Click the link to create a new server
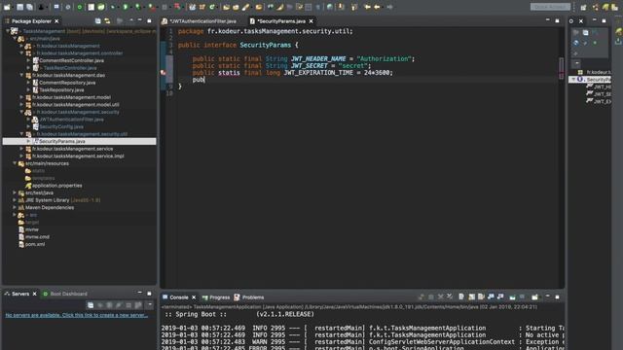 click(x=76, y=315)
